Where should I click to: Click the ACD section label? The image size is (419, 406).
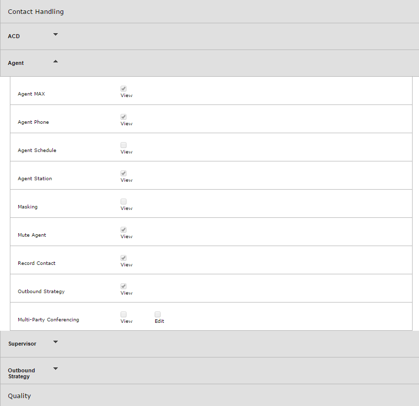[x=14, y=36]
